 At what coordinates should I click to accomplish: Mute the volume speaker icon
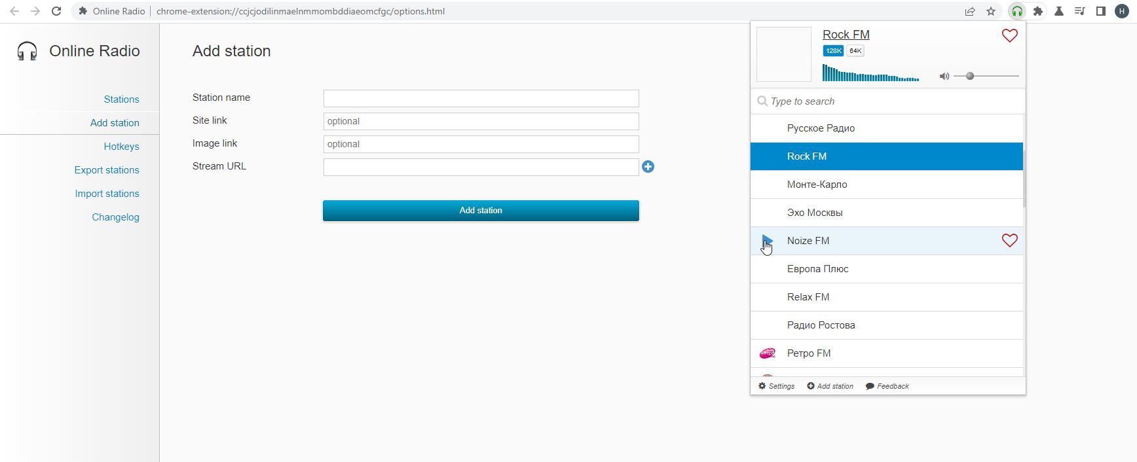(x=944, y=77)
